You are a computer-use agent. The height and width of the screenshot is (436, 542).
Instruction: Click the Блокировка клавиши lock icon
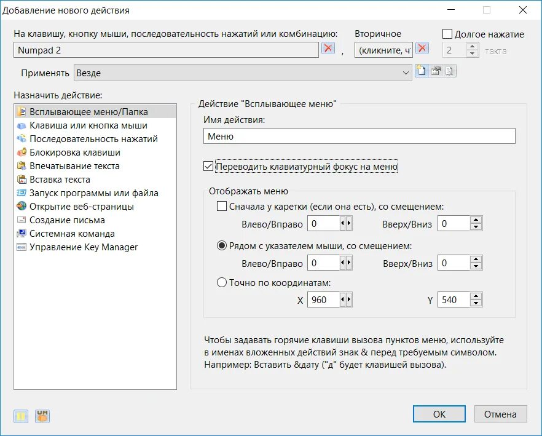click(22, 153)
